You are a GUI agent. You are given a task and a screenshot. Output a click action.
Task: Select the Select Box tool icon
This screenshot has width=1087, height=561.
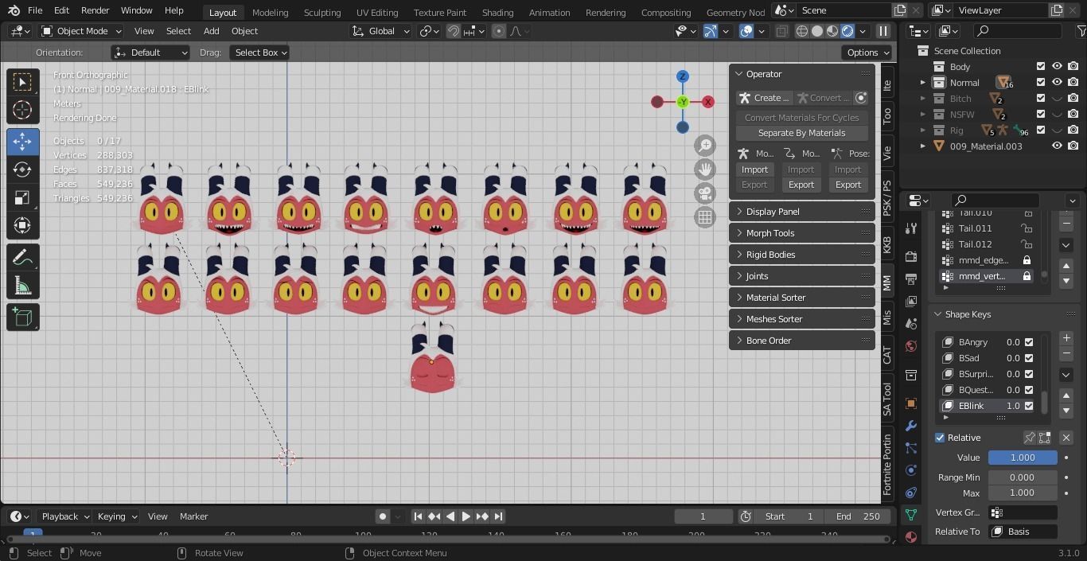tap(23, 82)
